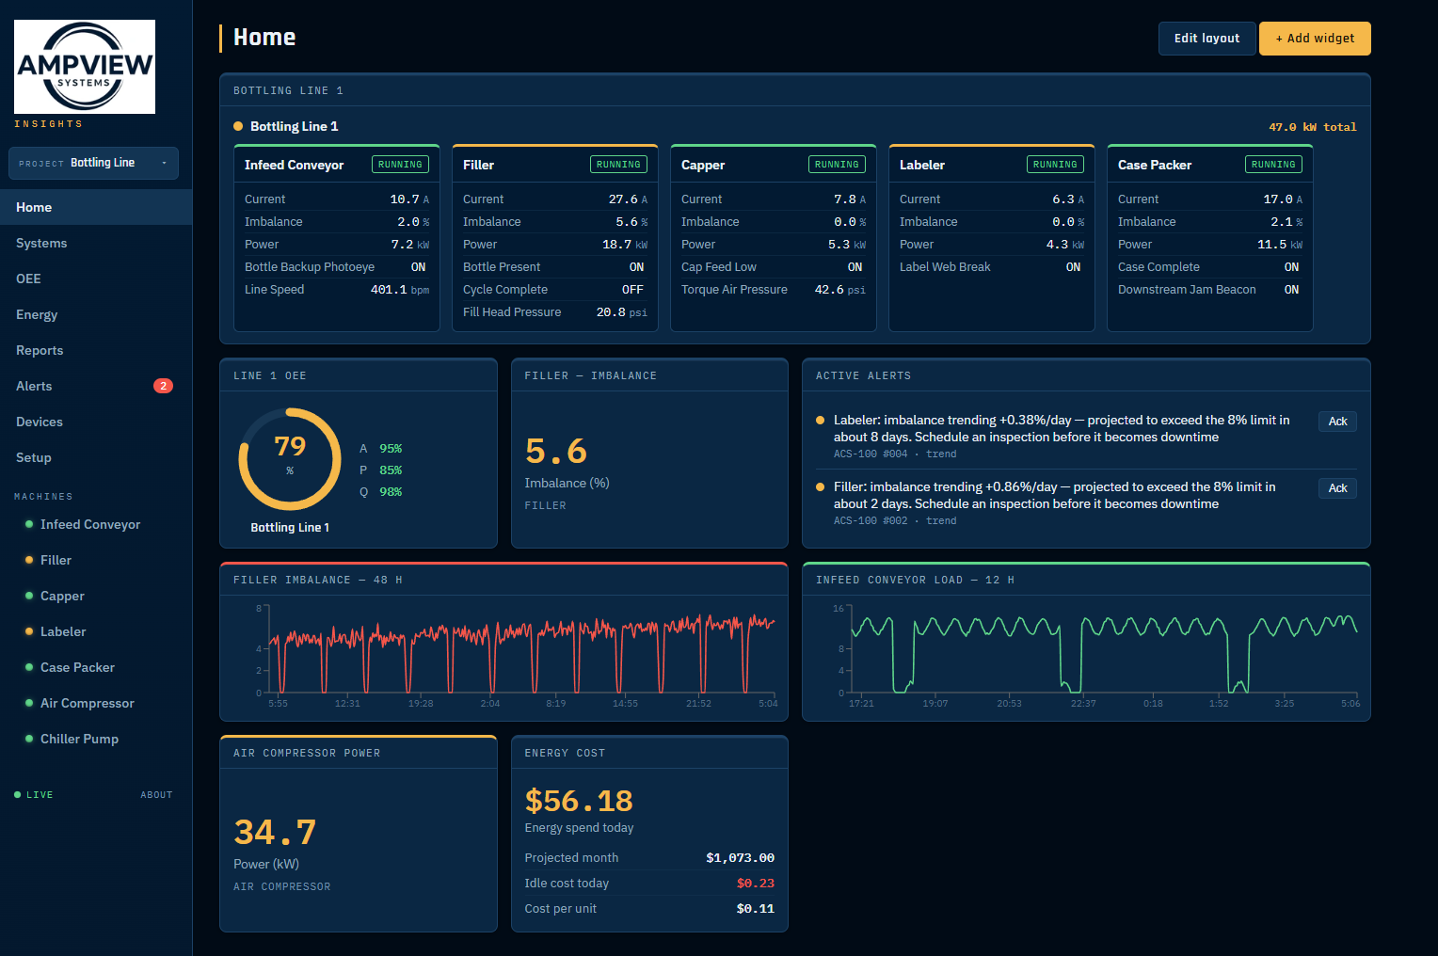1438x956 pixels.
Task: Click the Fill Head Pressure 20.8 psi reading
Action: 622,312
